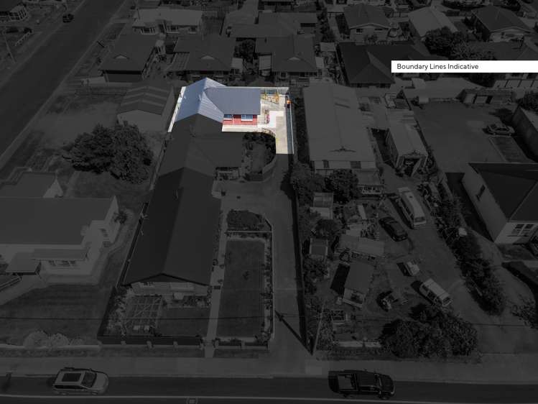Viewport: 538px width, 404px height.
Task: Click the dark pickup truck on street
Action: (x=365, y=382)
